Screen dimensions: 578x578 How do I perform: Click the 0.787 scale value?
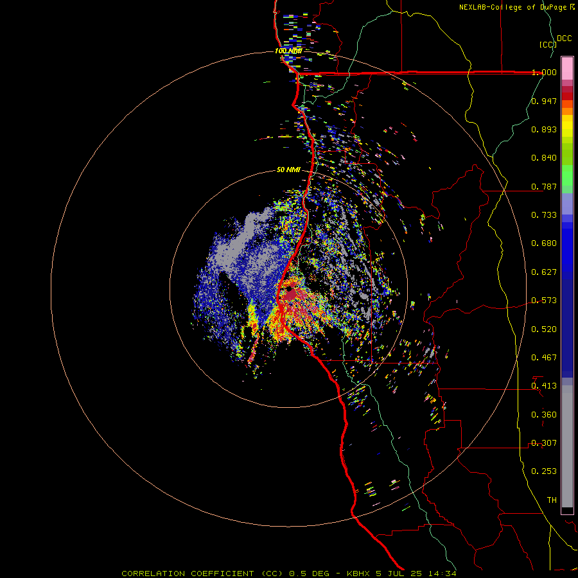pos(544,186)
